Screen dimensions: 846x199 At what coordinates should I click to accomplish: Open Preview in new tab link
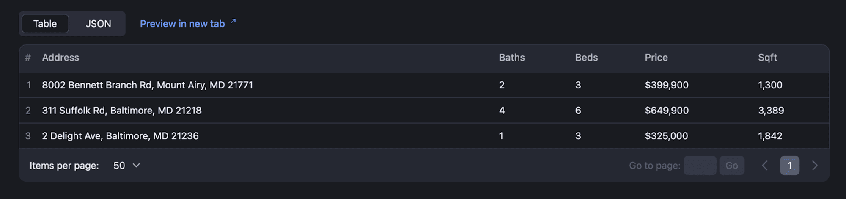pyautogui.click(x=182, y=24)
